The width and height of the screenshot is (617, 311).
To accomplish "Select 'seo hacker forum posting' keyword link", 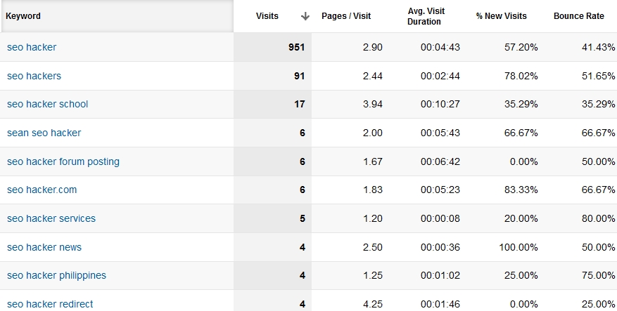I will [63, 161].
